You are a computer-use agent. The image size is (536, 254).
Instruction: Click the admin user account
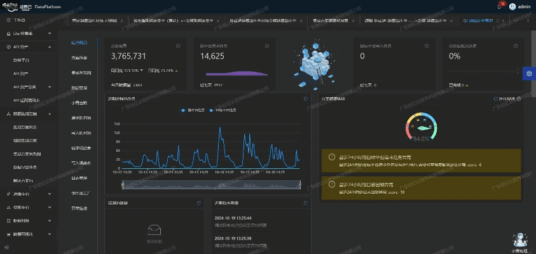pos(519,6)
